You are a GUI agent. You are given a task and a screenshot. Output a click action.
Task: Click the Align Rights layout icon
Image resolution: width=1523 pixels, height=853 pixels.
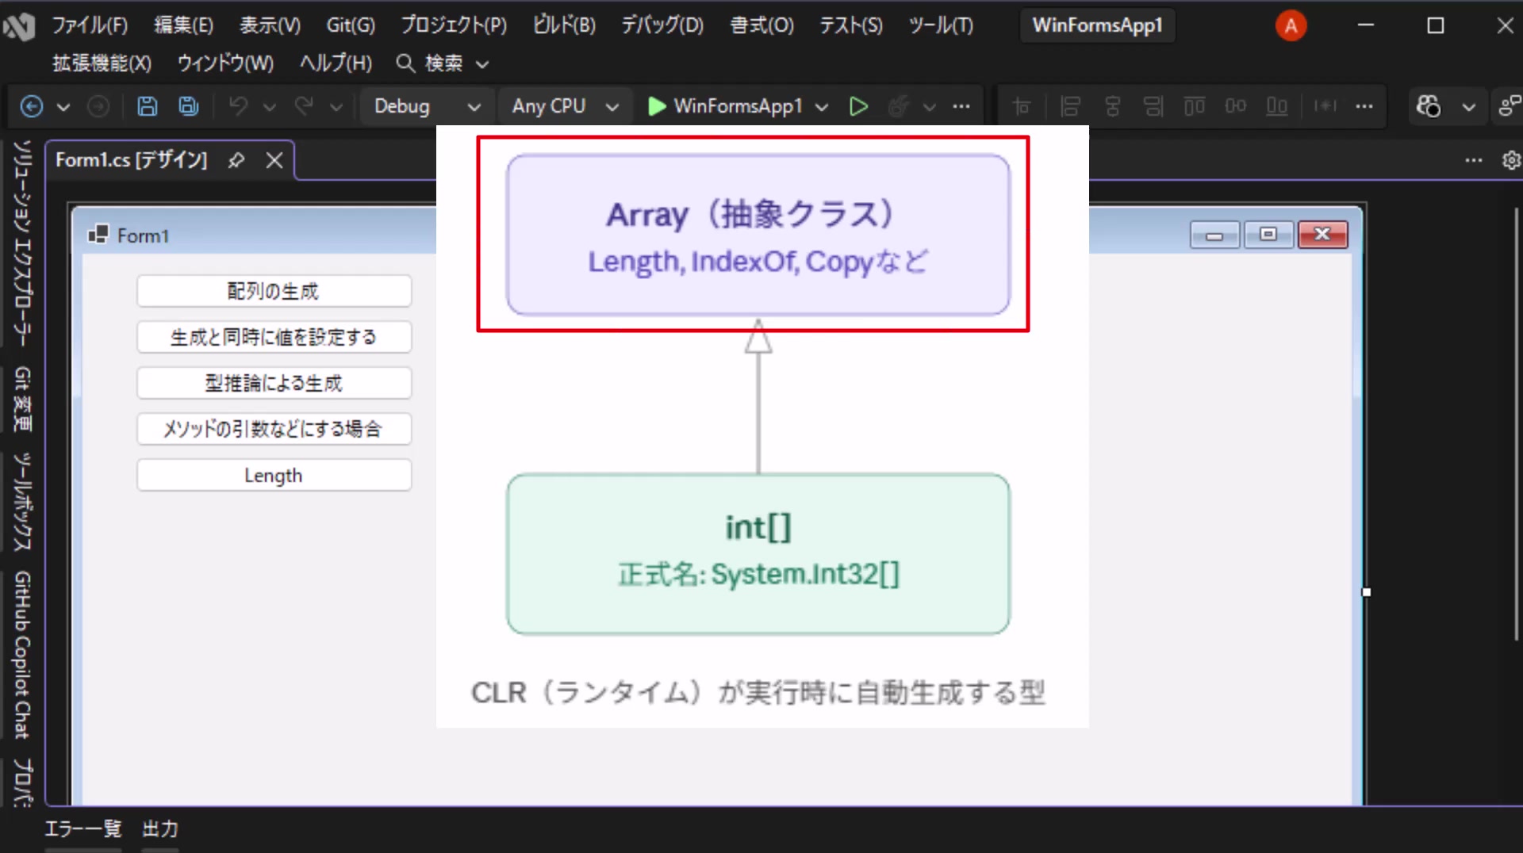click(1153, 106)
